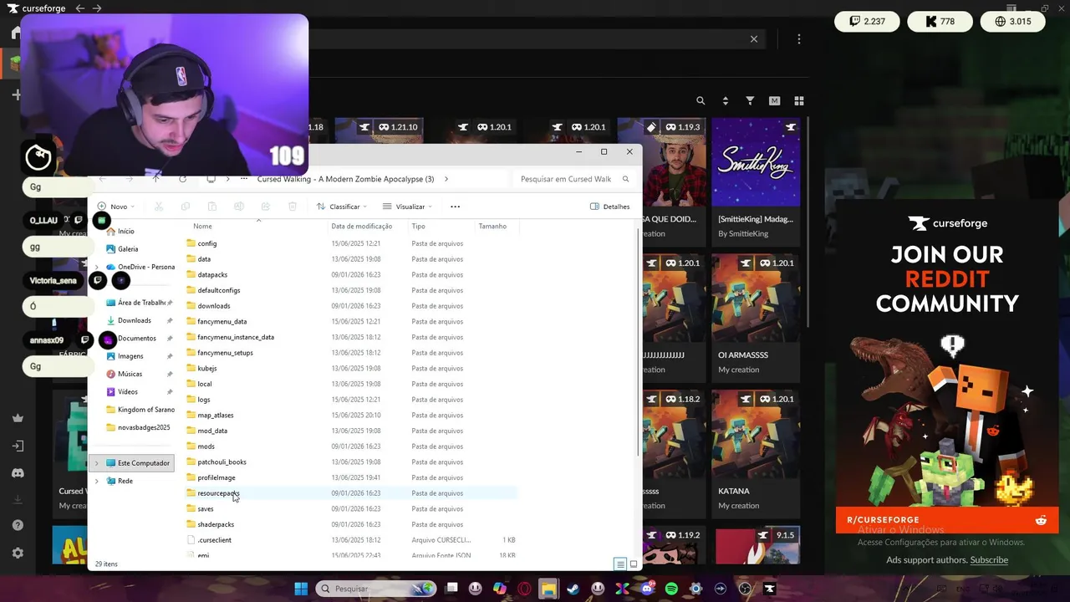
Task: Click Explorer cut scissors icon
Action: 159,207
